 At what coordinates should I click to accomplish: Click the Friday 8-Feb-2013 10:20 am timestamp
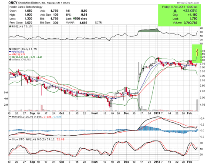(180, 7)
